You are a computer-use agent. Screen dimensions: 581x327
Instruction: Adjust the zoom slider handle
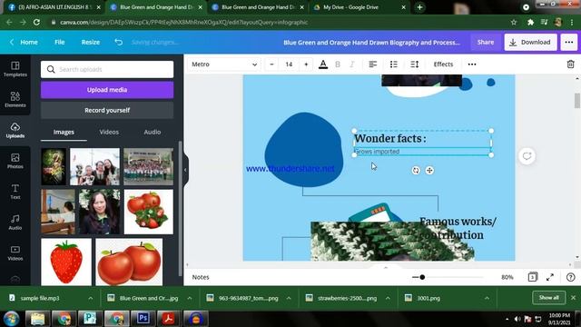click(x=422, y=277)
